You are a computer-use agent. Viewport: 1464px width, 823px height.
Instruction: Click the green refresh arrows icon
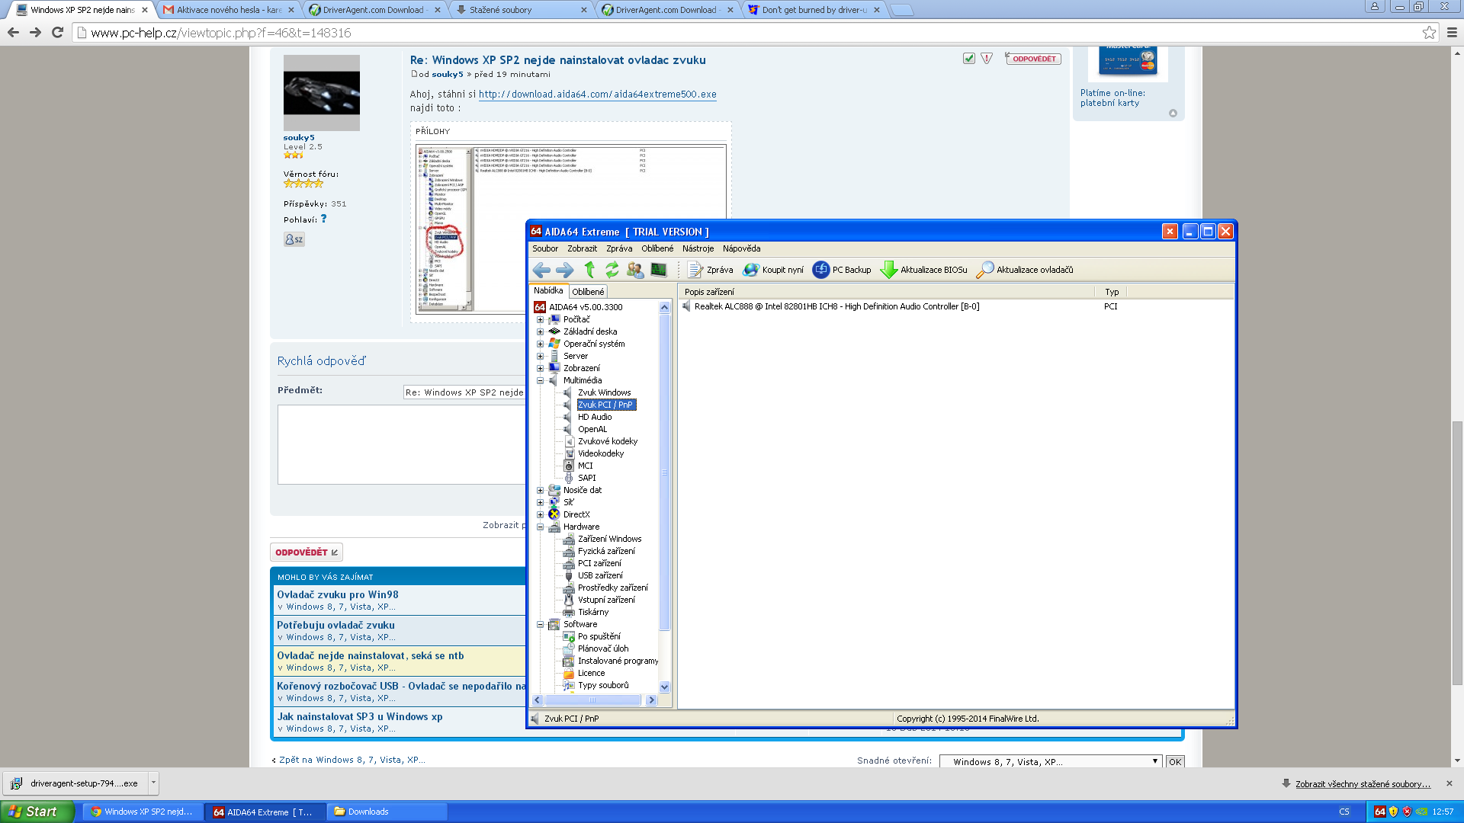pos(612,270)
